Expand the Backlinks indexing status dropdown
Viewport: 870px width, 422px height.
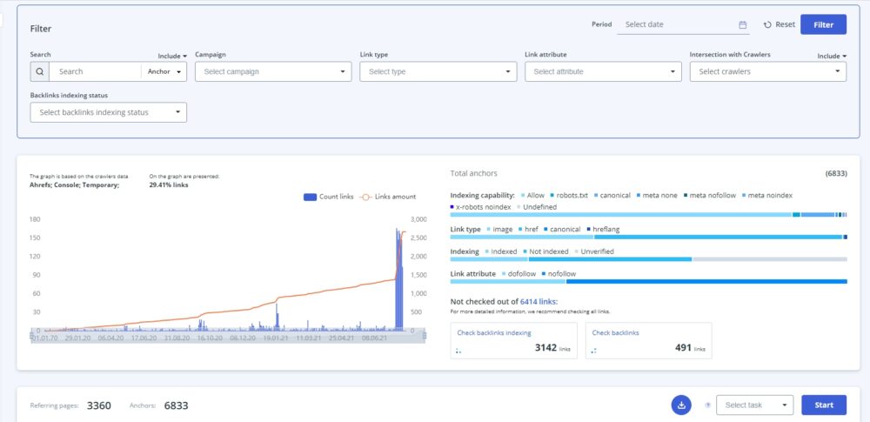tap(108, 112)
